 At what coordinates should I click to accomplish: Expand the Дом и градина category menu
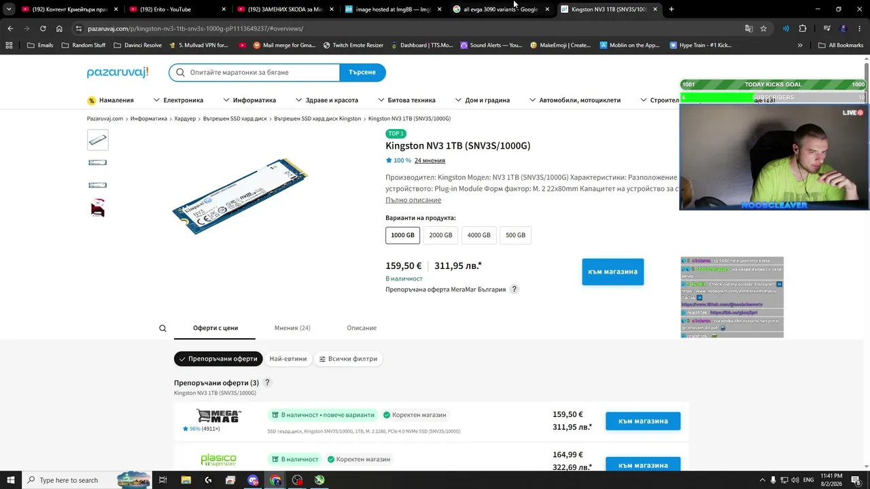click(x=483, y=101)
